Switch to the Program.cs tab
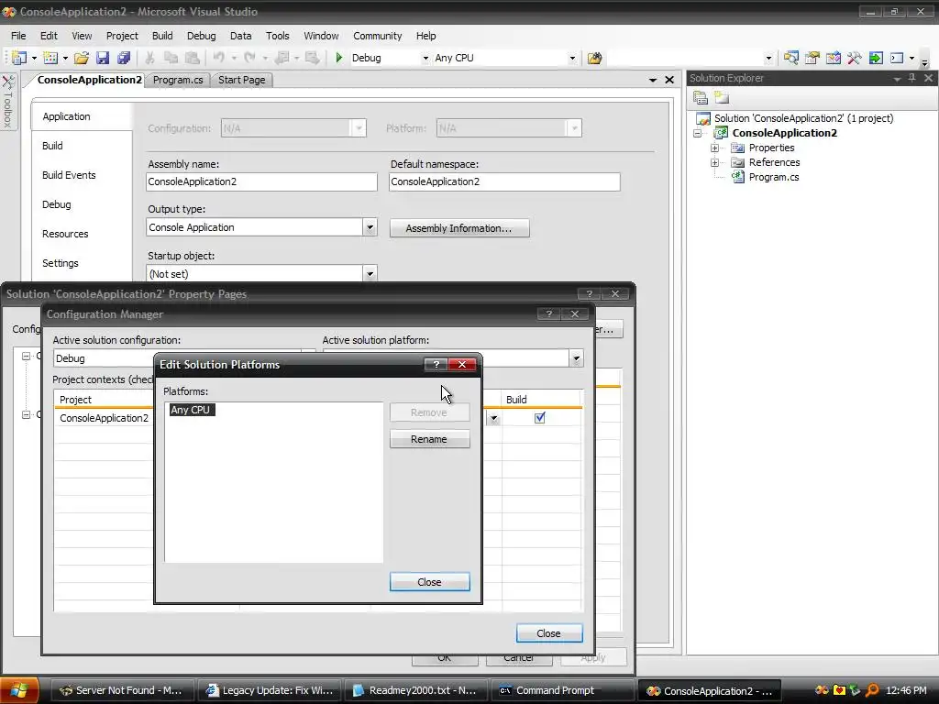 (x=178, y=80)
